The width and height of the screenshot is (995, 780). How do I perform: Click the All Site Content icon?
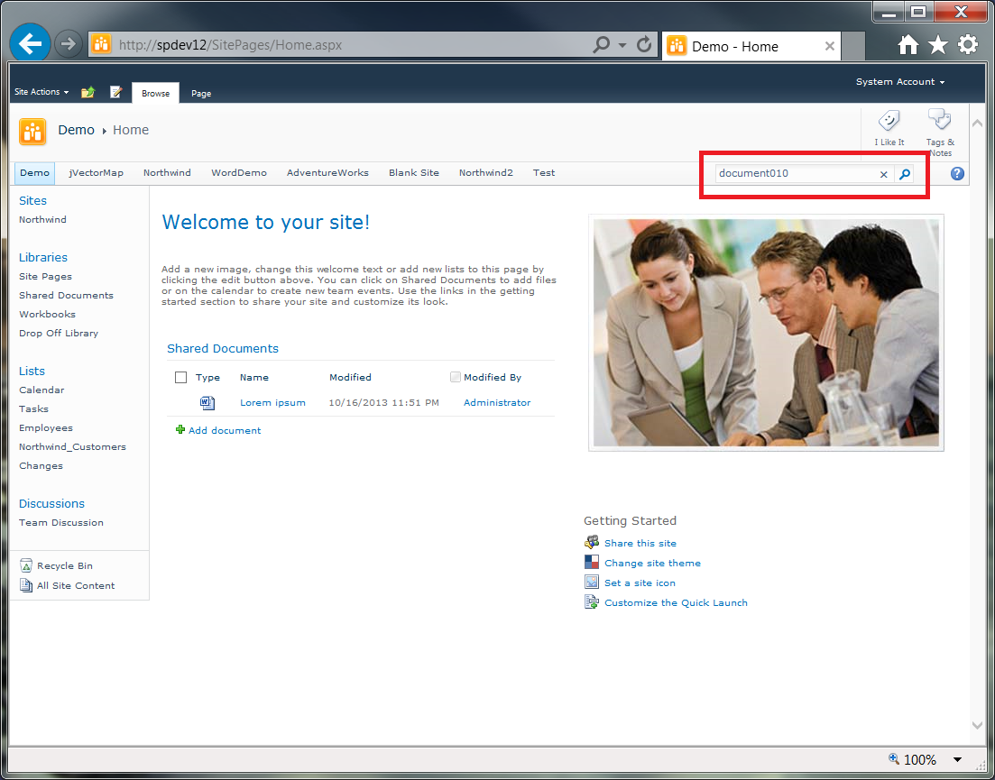pyautogui.click(x=26, y=585)
